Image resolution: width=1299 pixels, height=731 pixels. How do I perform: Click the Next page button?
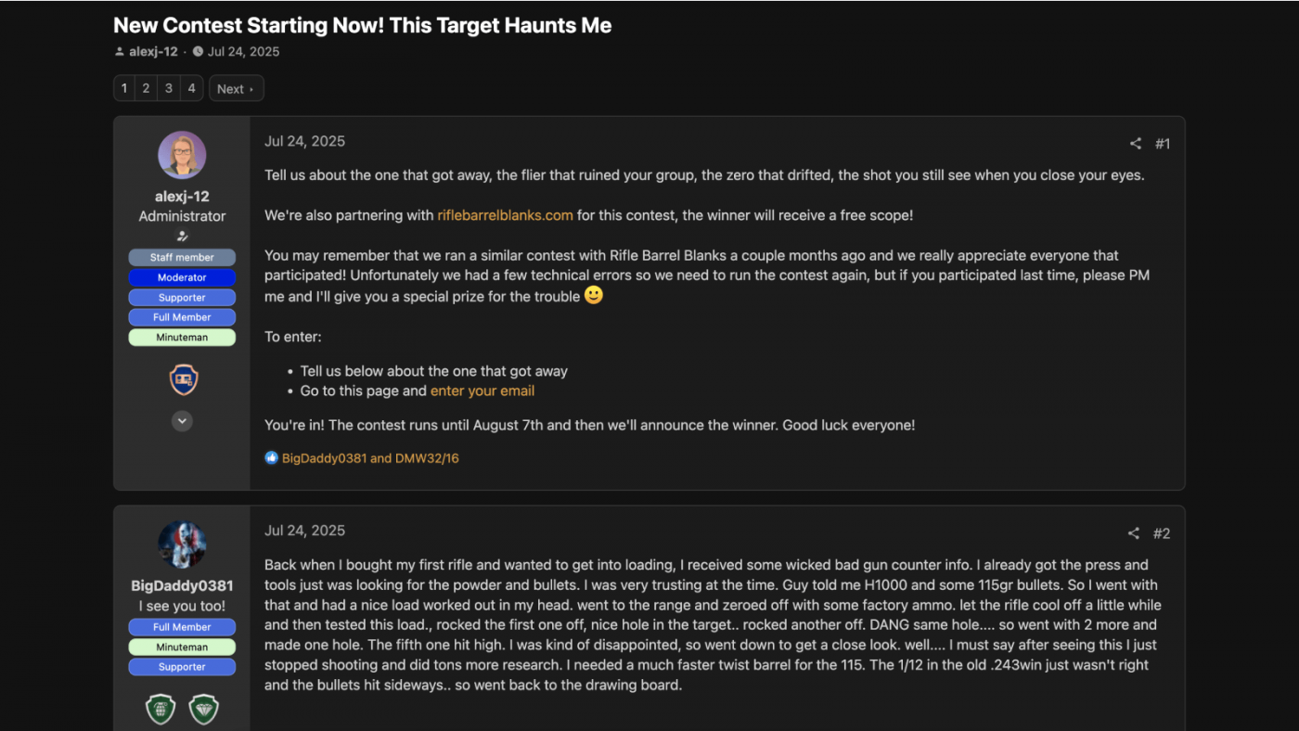(x=236, y=88)
